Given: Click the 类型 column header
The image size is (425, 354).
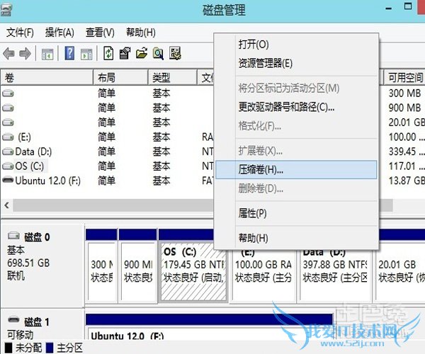Looking at the screenshot, I should point(173,78).
